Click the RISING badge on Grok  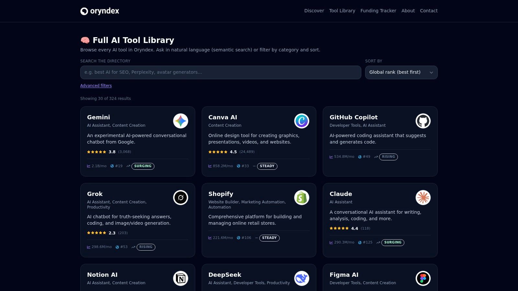[x=146, y=247]
